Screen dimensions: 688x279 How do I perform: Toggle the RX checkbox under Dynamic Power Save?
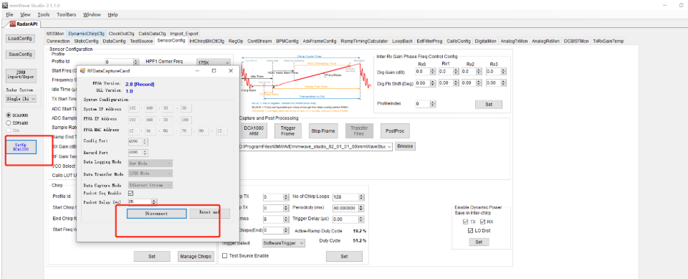pos(482,222)
